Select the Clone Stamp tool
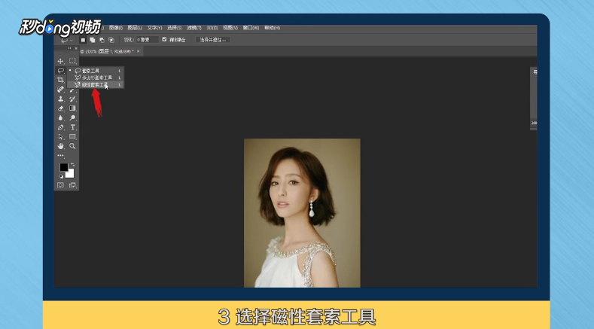The width and height of the screenshot is (594, 329). click(x=60, y=99)
